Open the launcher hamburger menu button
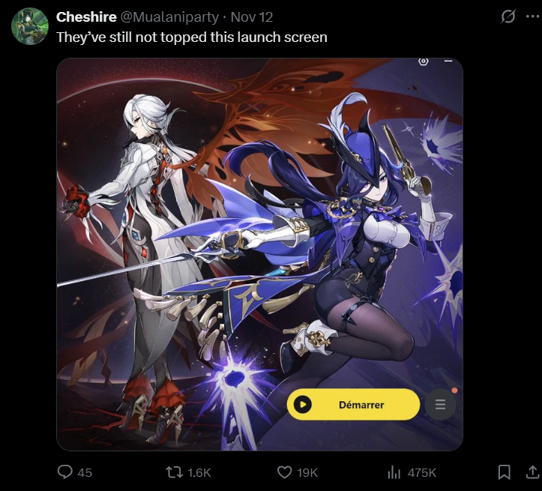 pos(440,404)
